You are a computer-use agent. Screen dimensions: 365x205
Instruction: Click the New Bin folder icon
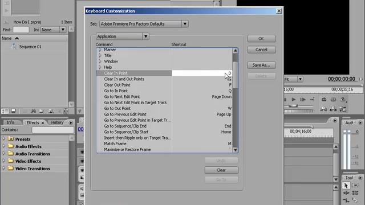tap(42, 112)
